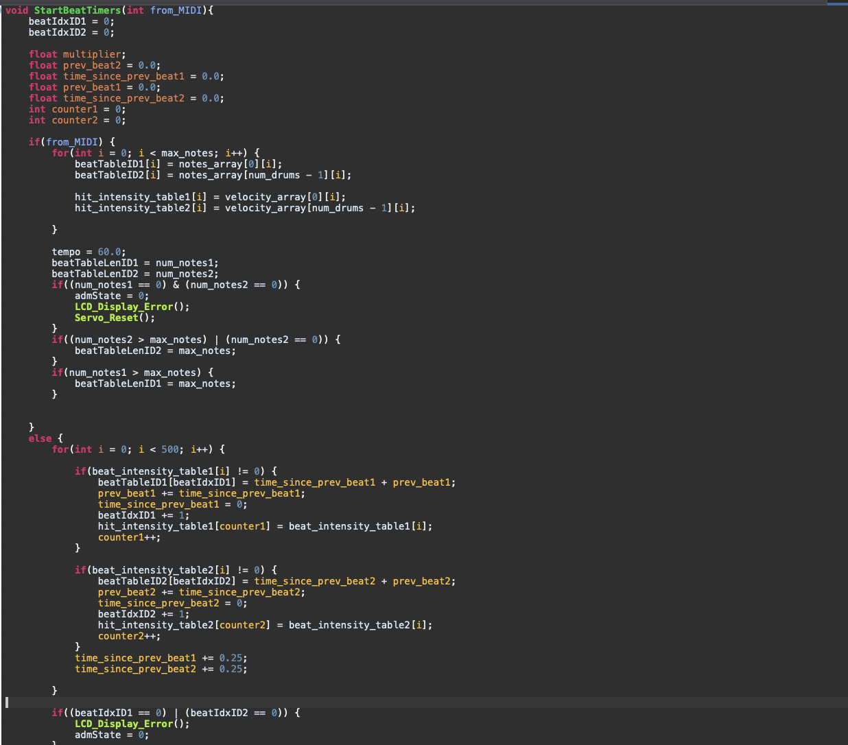Click the from_MIDI parameter in the function signature
Viewport: 848px width, 745px height.
pos(177,10)
